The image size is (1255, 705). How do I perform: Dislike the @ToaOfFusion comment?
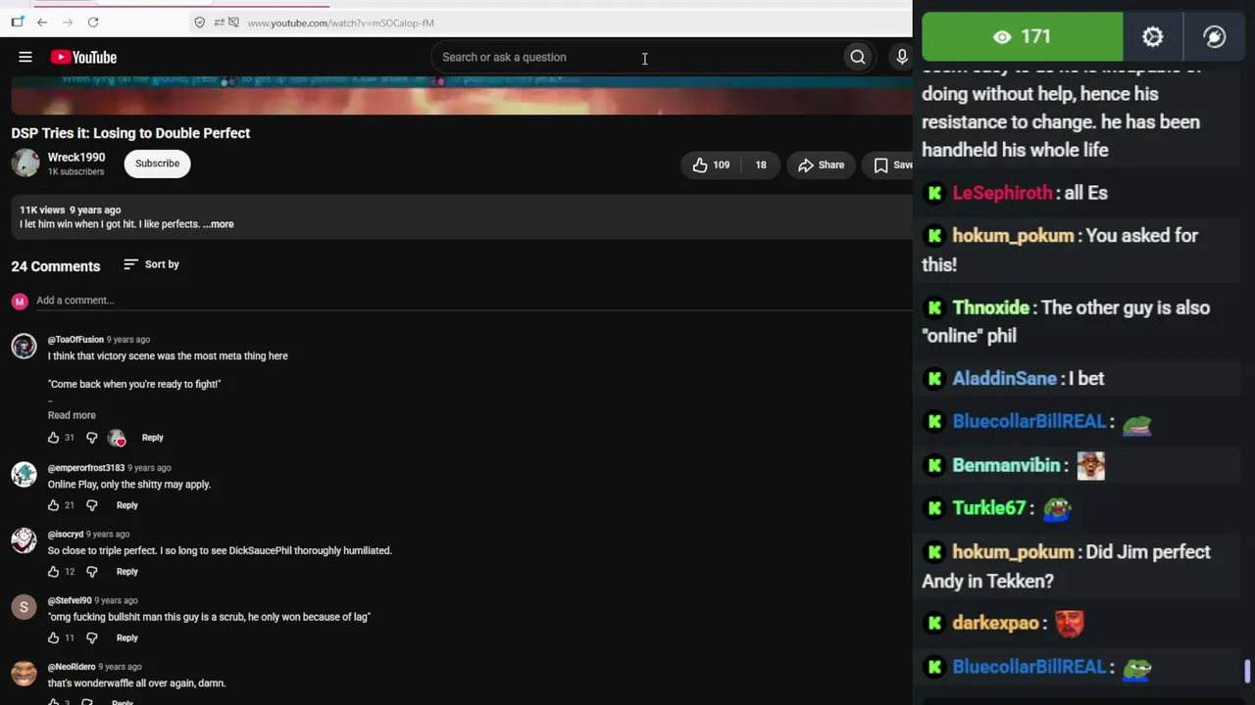pyautogui.click(x=92, y=438)
